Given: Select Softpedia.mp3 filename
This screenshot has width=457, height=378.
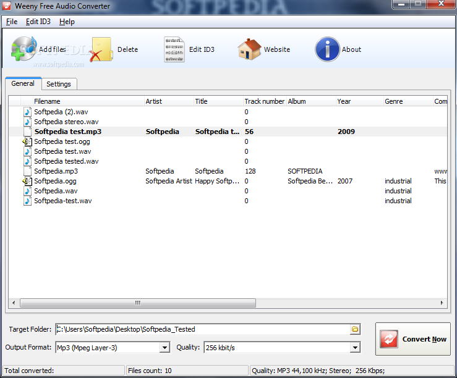Looking at the screenshot, I should pos(56,171).
